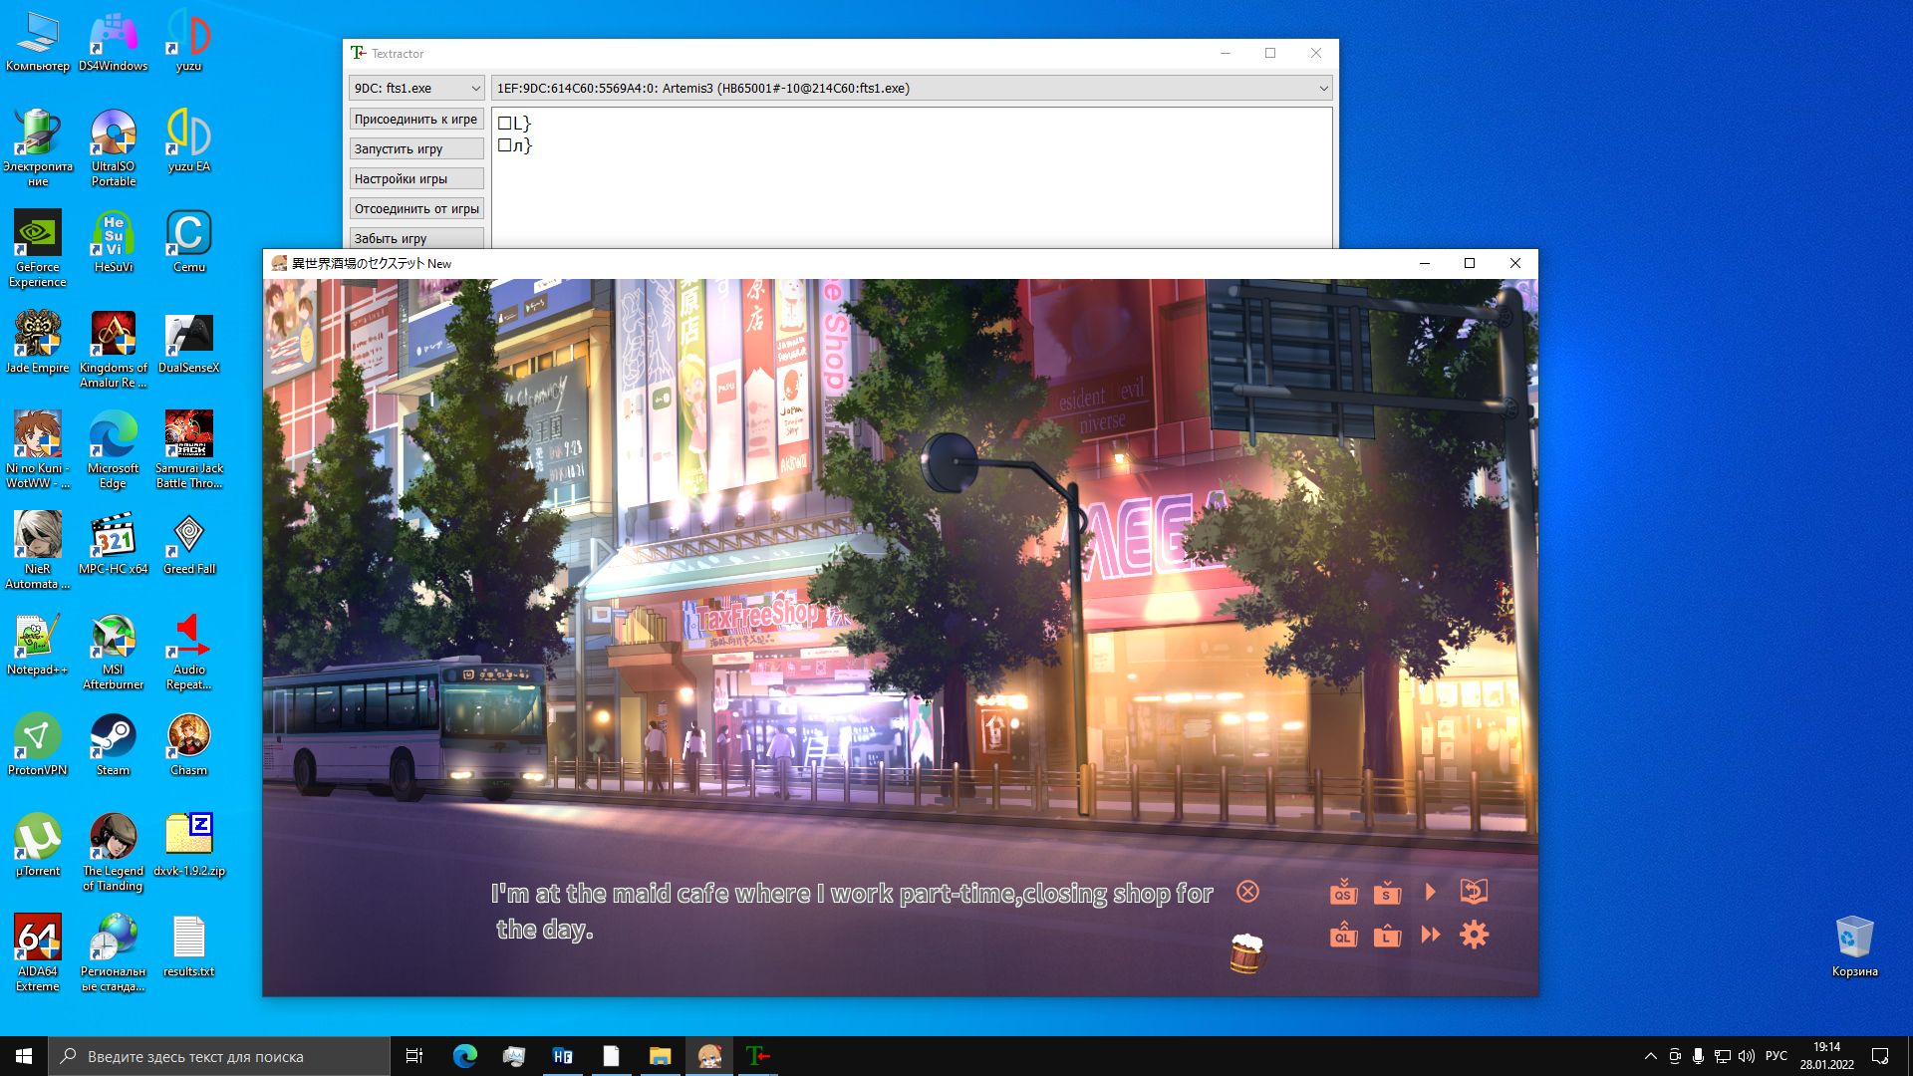Image resolution: width=1913 pixels, height=1076 pixels.
Task: Click the QS quick save icon
Action: pyautogui.click(x=1343, y=892)
